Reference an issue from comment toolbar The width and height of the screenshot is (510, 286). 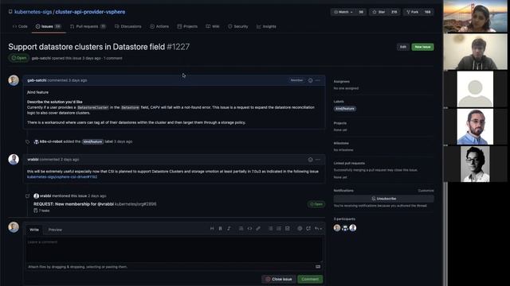click(x=308, y=229)
